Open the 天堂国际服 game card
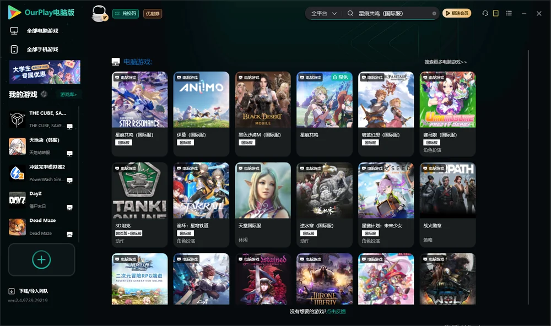 263,204
